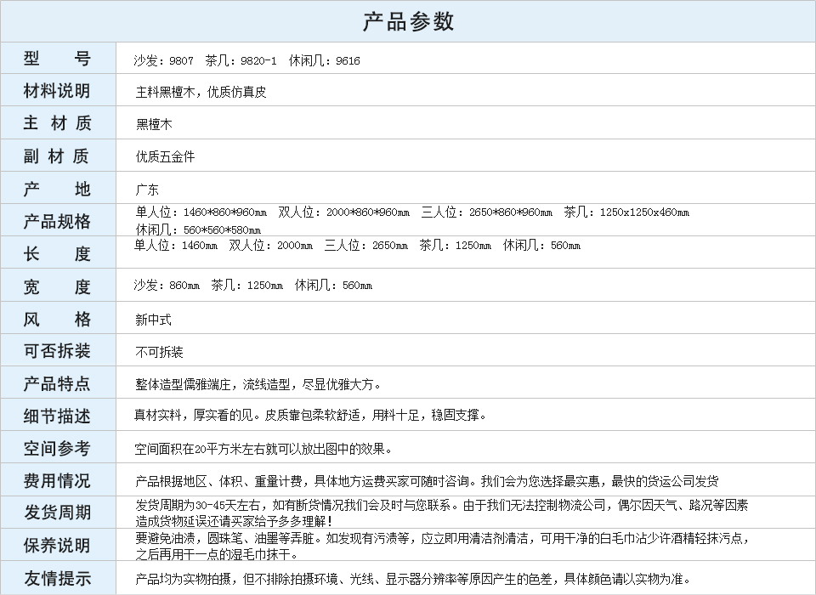Screen dimensions: 816x595
Task: Click the 友情提示 row label
Action: click(57, 579)
